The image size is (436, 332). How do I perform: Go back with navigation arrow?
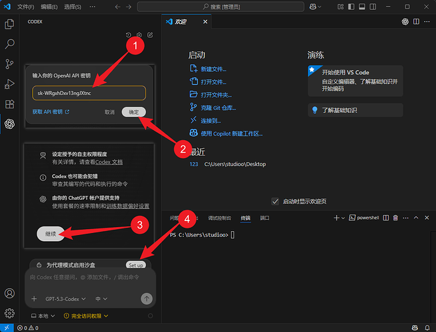click(x=117, y=7)
